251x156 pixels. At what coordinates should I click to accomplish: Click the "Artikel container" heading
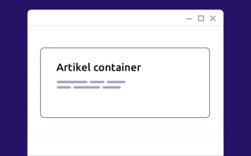(99, 67)
